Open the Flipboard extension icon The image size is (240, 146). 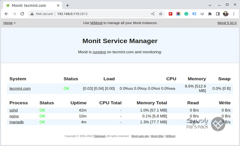(x=170, y=14)
